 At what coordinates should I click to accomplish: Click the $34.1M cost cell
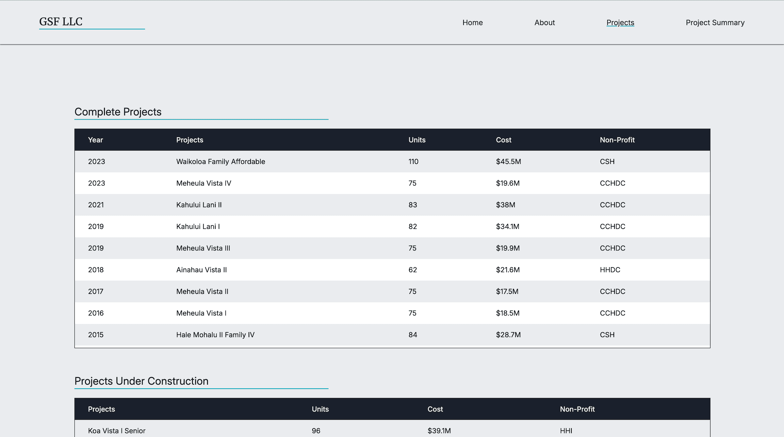pos(507,226)
